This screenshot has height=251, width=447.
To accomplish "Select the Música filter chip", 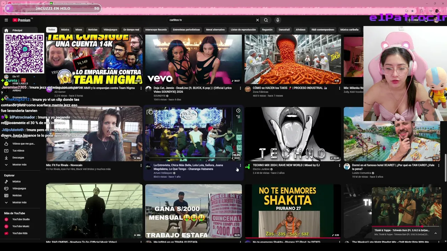I will [x=65, y=30].
